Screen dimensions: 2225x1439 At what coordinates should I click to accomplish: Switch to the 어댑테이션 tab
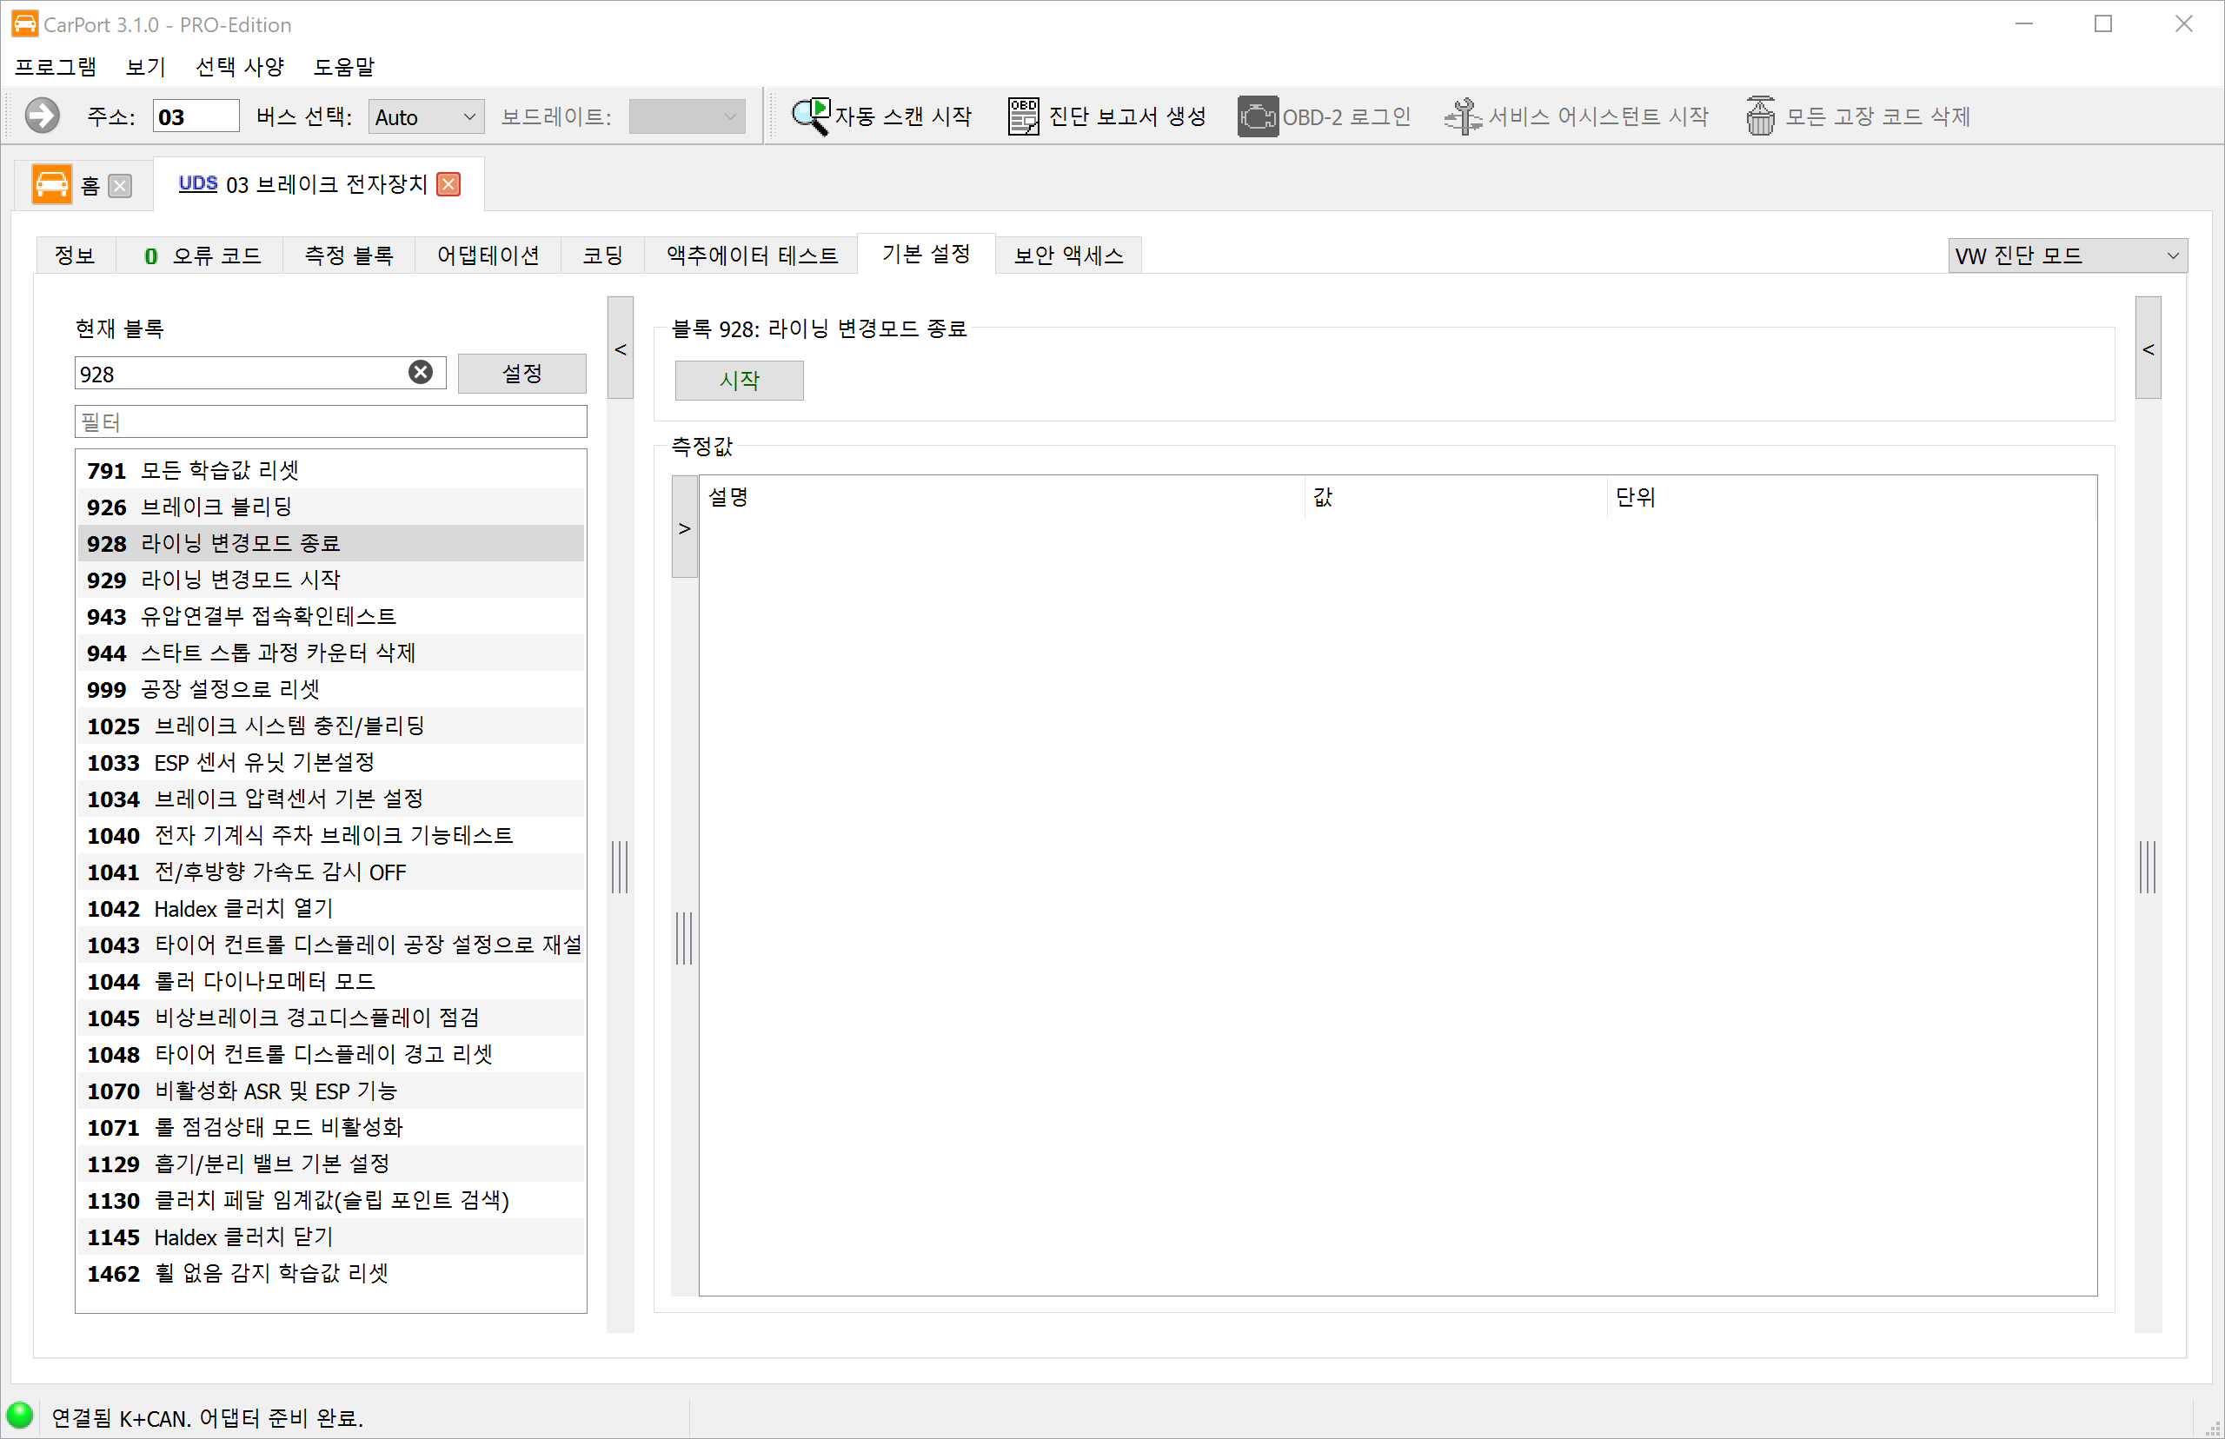488,255
